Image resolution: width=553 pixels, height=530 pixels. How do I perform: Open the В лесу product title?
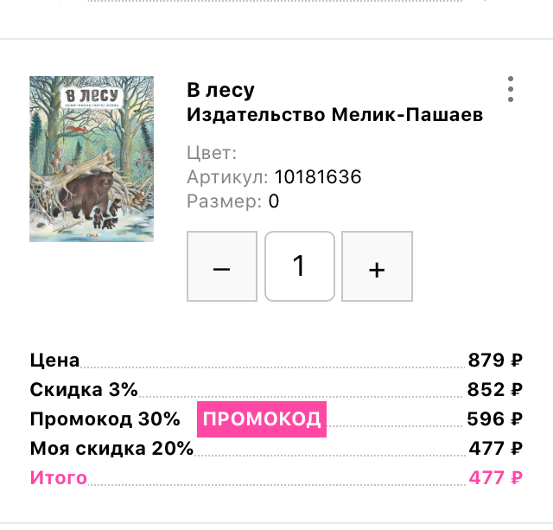pos(220,91)
